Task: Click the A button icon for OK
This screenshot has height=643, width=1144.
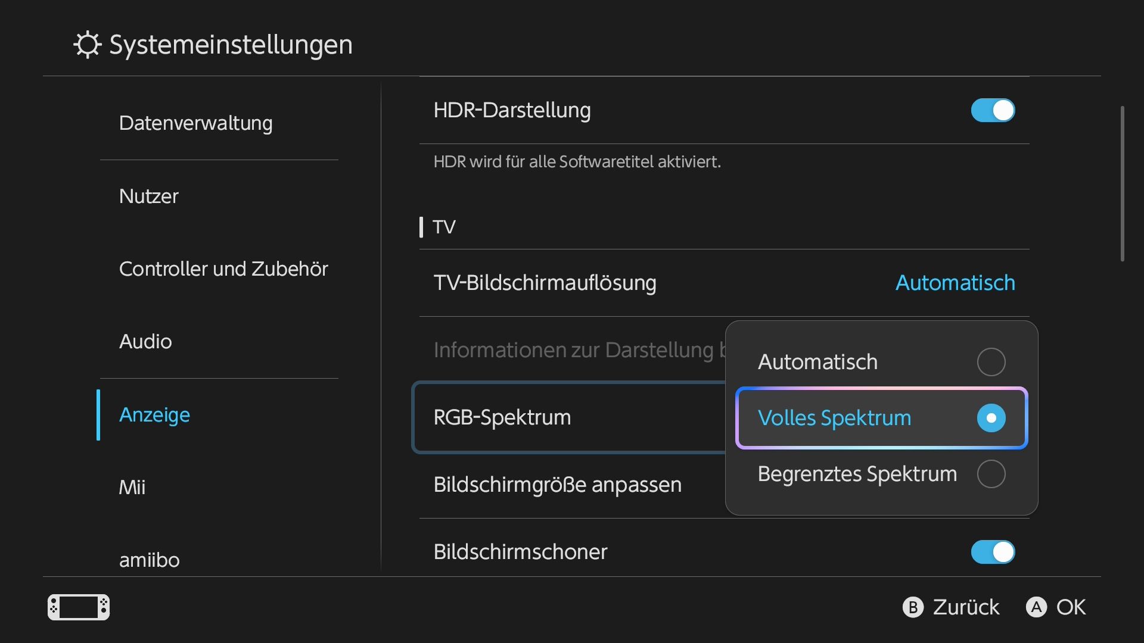Action: (x=1036, y=607)
